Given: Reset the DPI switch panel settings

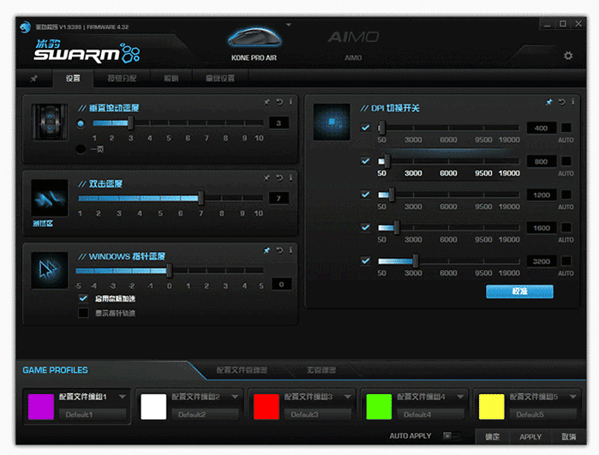Looking at the screenshot, I should [561, 102].
